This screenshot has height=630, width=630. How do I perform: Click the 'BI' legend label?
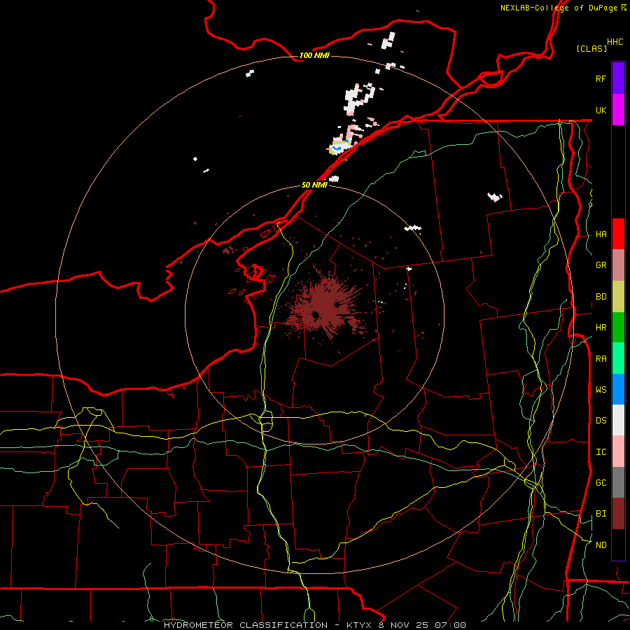[601, 514]
